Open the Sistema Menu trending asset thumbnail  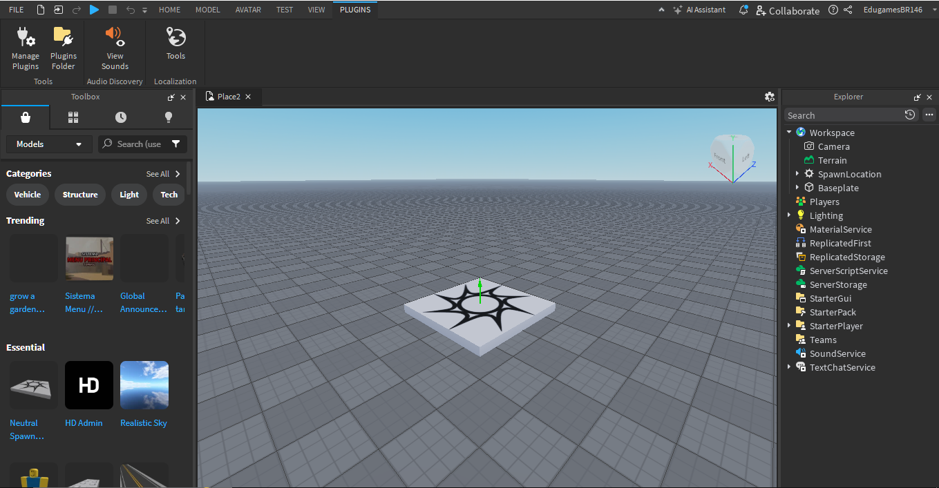point(89,258)
